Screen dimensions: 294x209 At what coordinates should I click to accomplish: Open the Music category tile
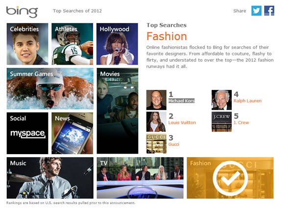click(50, 178)
